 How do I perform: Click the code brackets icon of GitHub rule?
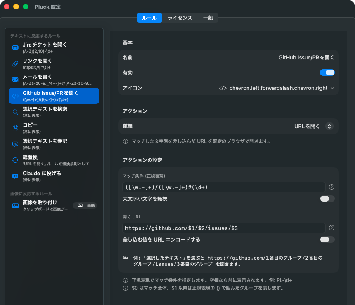[x=15, y=96]
